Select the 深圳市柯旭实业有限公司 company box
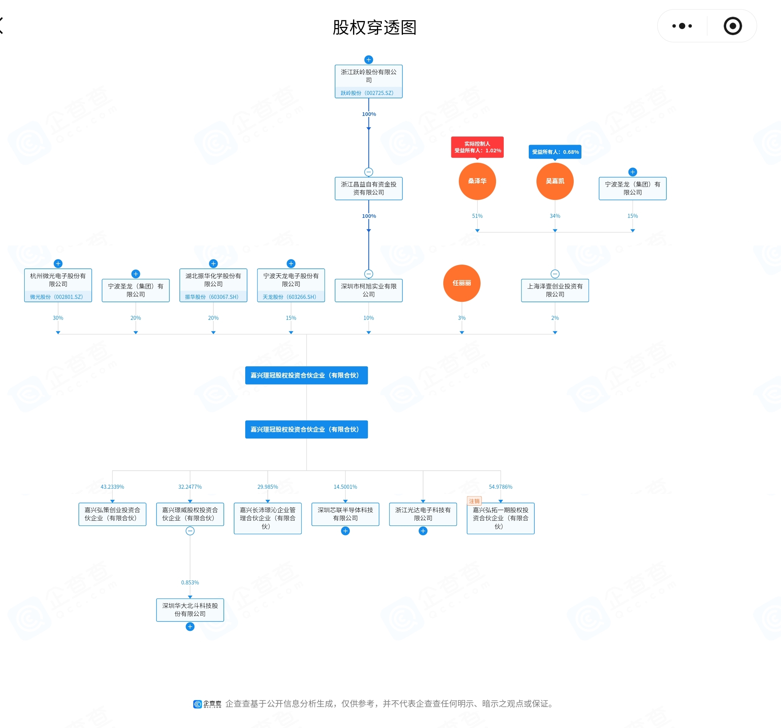 (368, 290)
